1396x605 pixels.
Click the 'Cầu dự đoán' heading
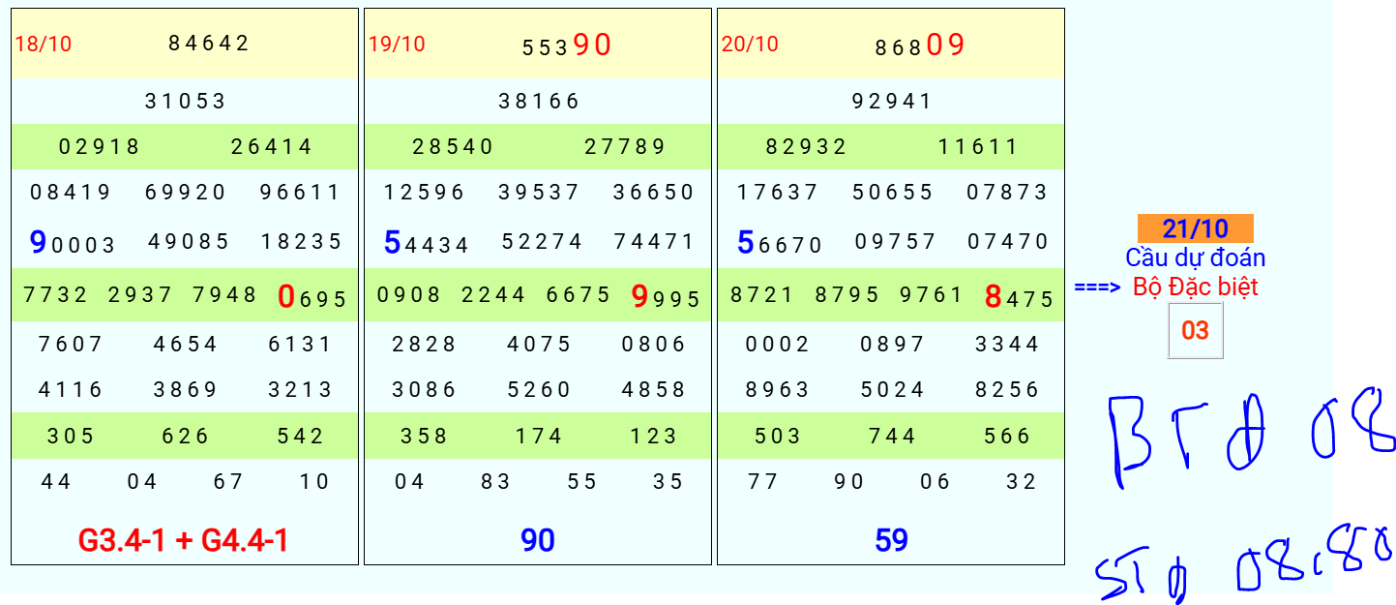coord(1196,258)
